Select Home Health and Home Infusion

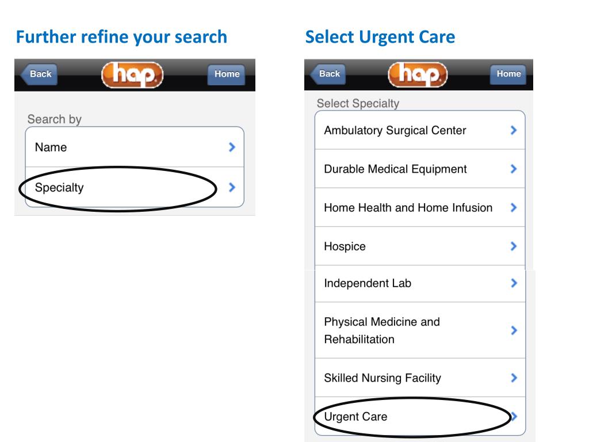pyautogui.click(x=420, y=207)
